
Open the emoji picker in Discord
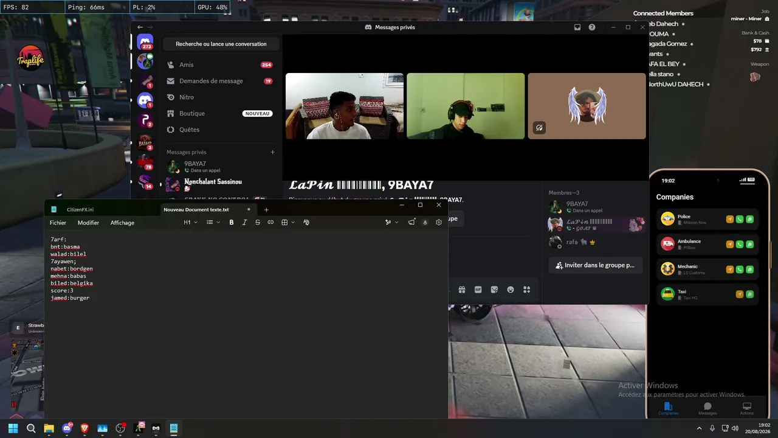pyautogui.click(x=511, y=290)
